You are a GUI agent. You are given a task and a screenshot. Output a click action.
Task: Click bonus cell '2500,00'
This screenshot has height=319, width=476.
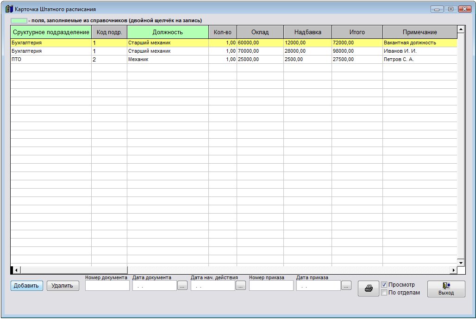pos(308,60)
